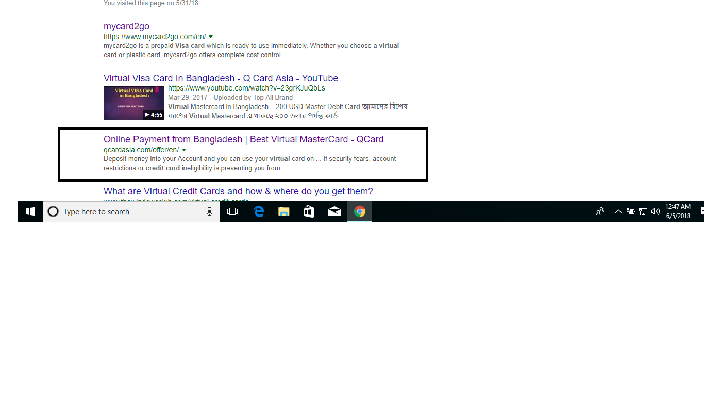Play the Virtual VISA Card video thumbnail
The height and width of the screenshot is (395, 704).
click(133, 103)
